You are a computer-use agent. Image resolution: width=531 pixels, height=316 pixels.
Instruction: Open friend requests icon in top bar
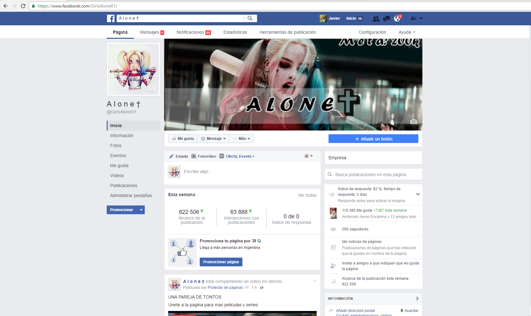coord(376,19)
